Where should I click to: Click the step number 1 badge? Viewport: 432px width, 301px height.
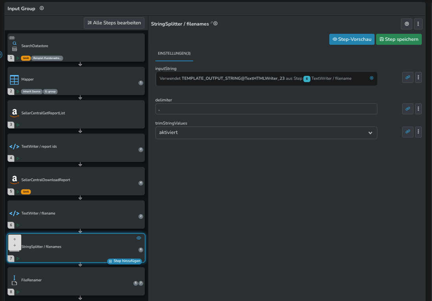[x=11, y=58]
